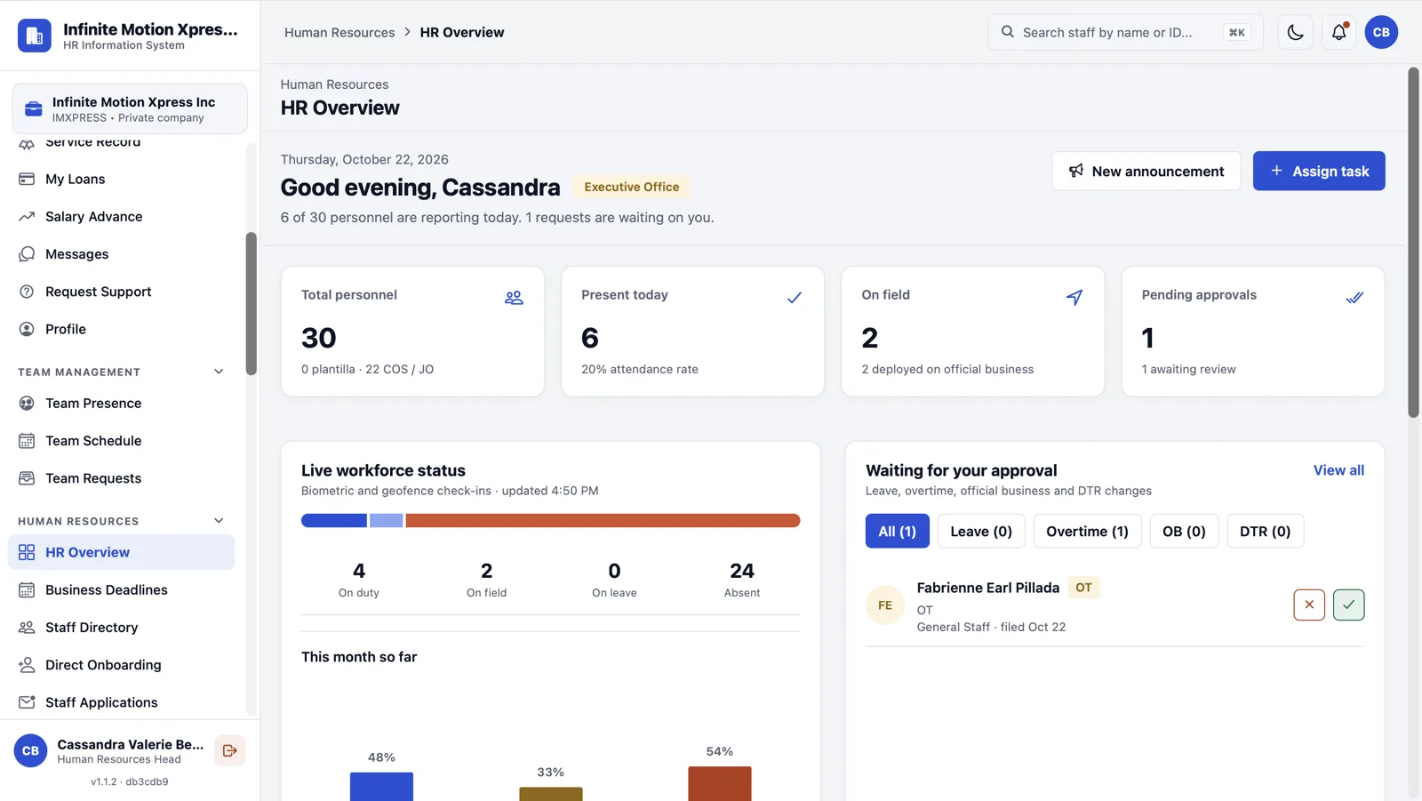This screenshot has height=801, width=1422.
Task: Click the FE avatar of Fabrienne Earl Pillada
Action: pos(885,605)
